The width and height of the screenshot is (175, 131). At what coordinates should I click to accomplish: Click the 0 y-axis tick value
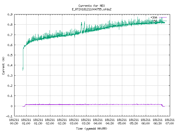click(x=11, y=106)
